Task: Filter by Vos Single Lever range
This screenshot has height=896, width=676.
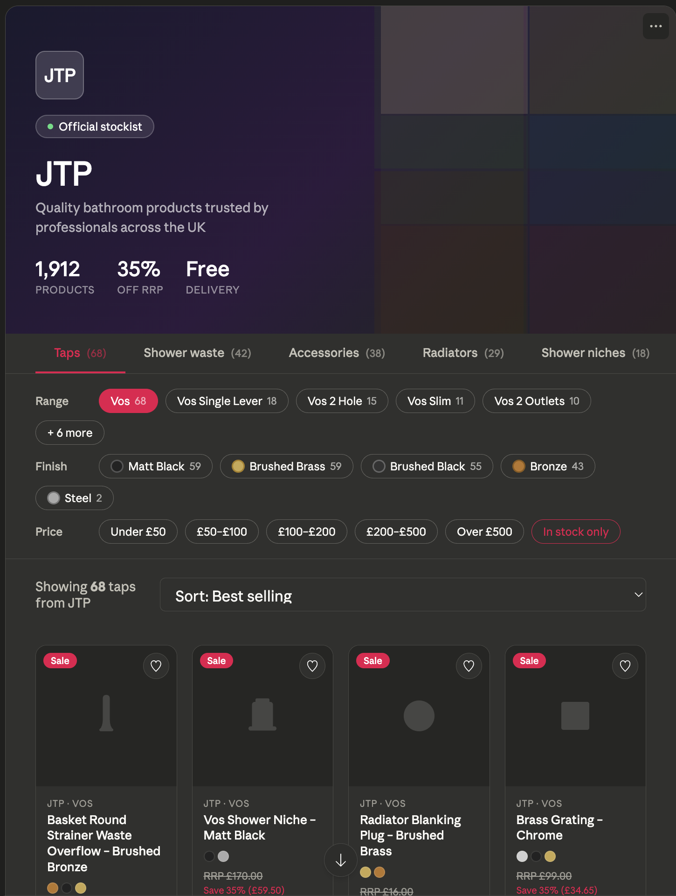Action: pyautogui.click(x=227, y=401)
